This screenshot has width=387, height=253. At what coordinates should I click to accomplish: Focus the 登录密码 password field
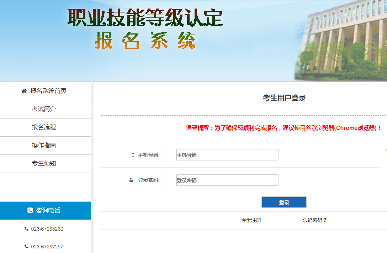[227, 180]
